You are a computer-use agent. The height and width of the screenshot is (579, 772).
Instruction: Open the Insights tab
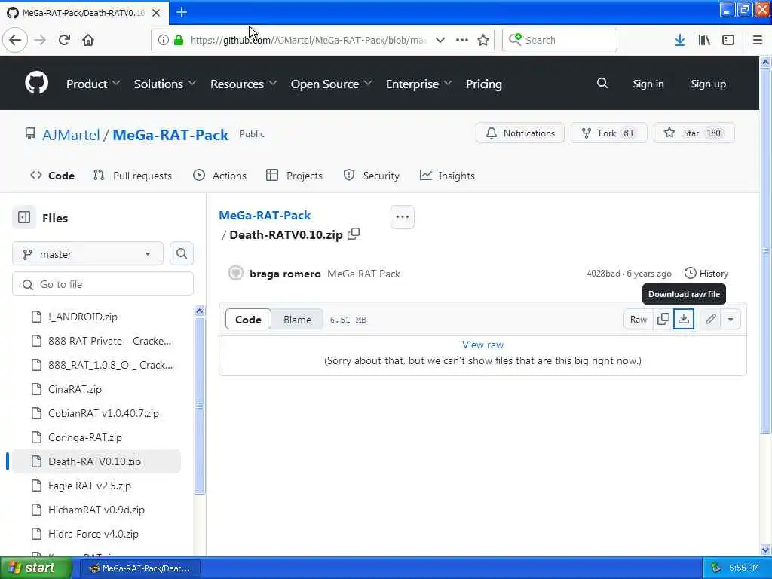tap(447, 176)
